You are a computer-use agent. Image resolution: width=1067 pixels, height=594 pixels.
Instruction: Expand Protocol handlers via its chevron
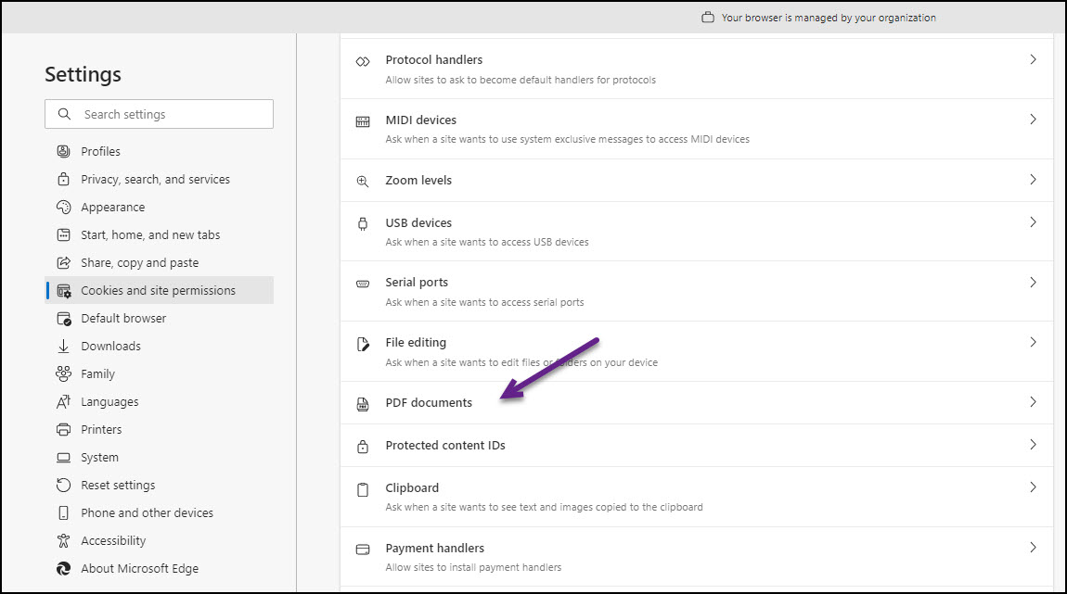pyautogui.click(x=1033, y=60)
